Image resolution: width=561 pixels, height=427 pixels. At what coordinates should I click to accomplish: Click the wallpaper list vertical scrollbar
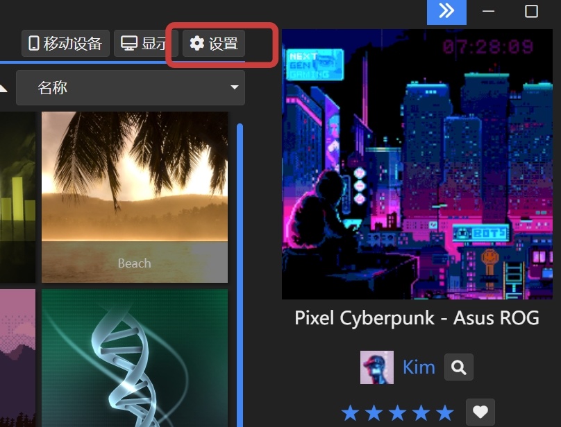(x=240, y=275)
